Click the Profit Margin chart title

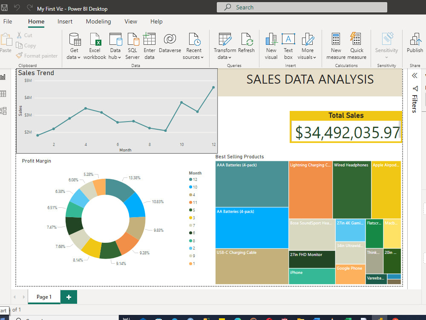click(x=36, y=161)
